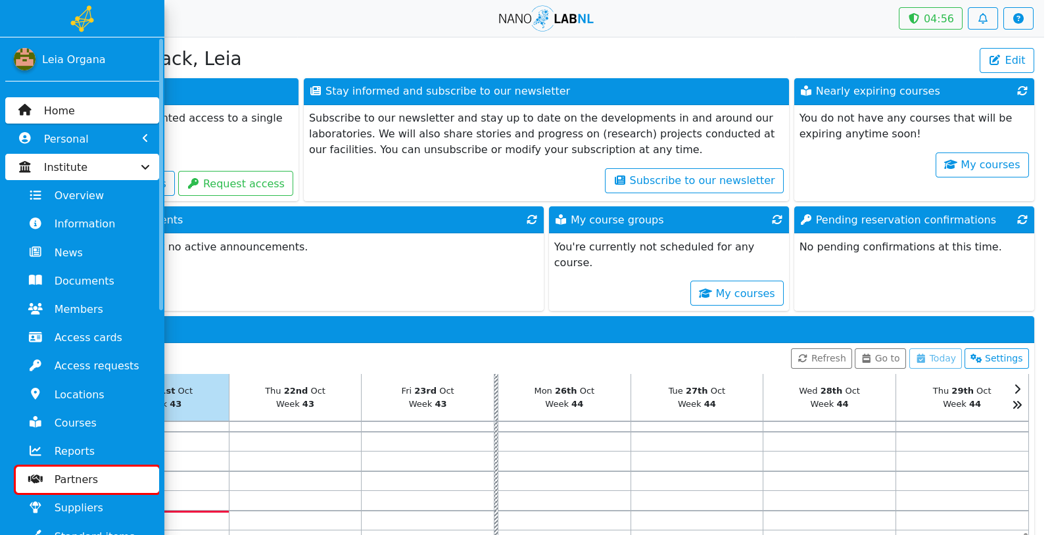This screenshot has height=535, width=1052.
Task: Expand the Personal menu section
Action: click(82, 139)
